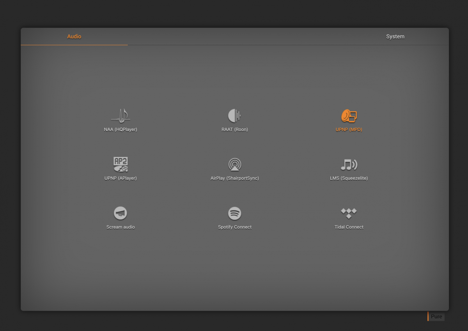This screenshot has width=468, height=331.
Task: Click the "Tidal Connect" text label
Action: (x=349, y=227)
